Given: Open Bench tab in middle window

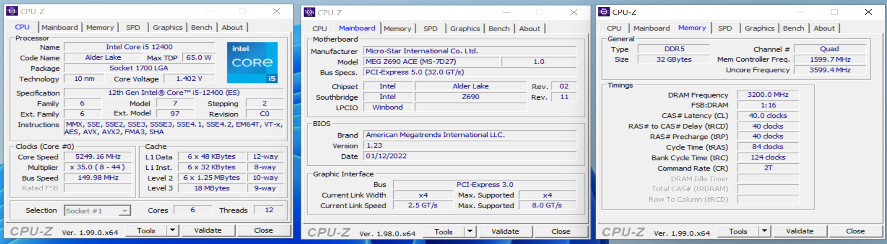Looking at the screenshot, I should tap(499, 29).
